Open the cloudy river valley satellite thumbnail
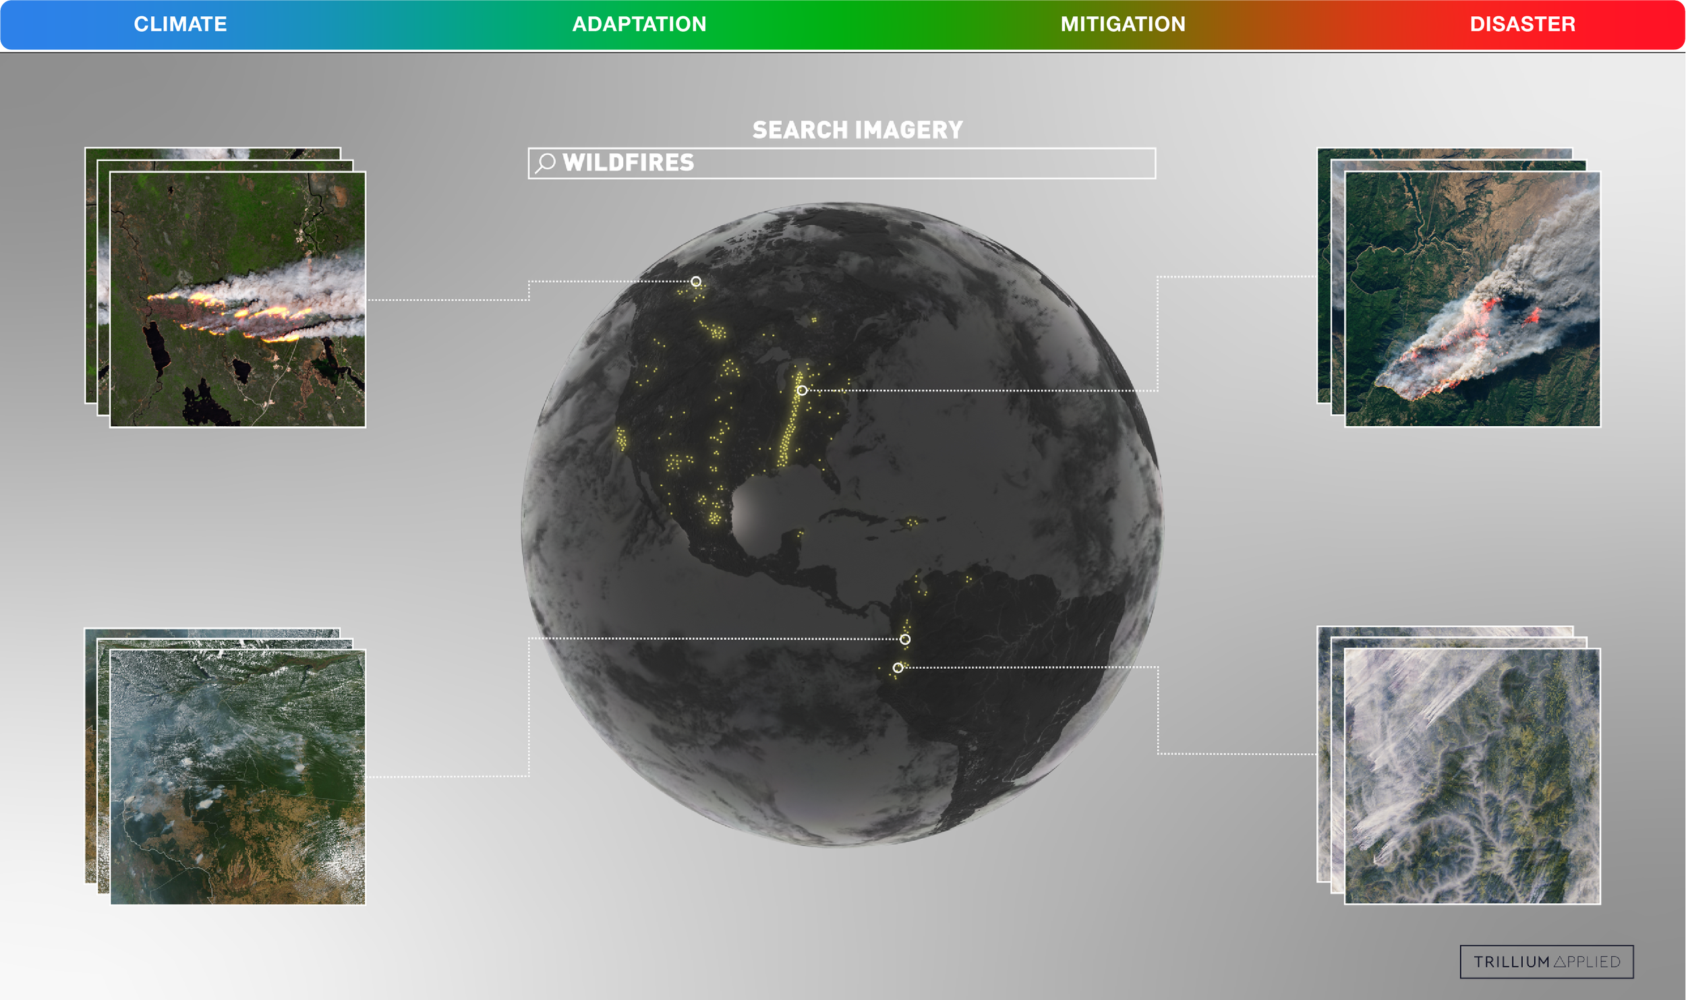 [1472, 776]
